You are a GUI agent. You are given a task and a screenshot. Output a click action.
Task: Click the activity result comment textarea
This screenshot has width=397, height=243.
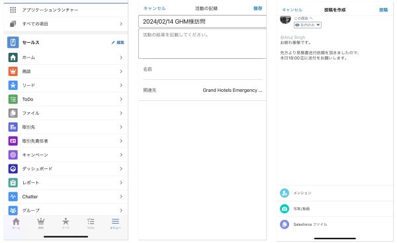click(202, 44)
